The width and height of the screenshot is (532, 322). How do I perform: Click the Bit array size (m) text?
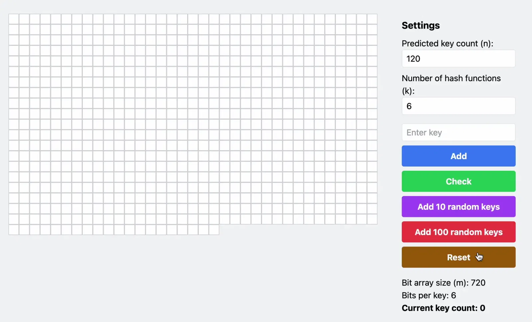(x=443, y=283)
